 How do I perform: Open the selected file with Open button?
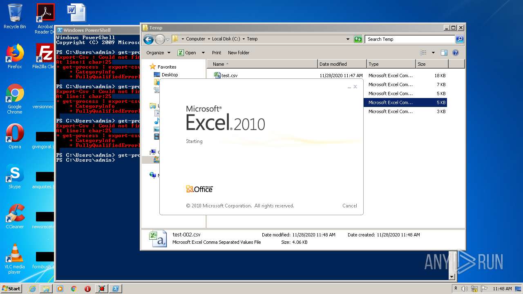pos(186,53)
